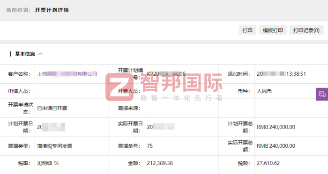Collapse the 基本信息 section chevron
The image size is (328, 174).
40,54
